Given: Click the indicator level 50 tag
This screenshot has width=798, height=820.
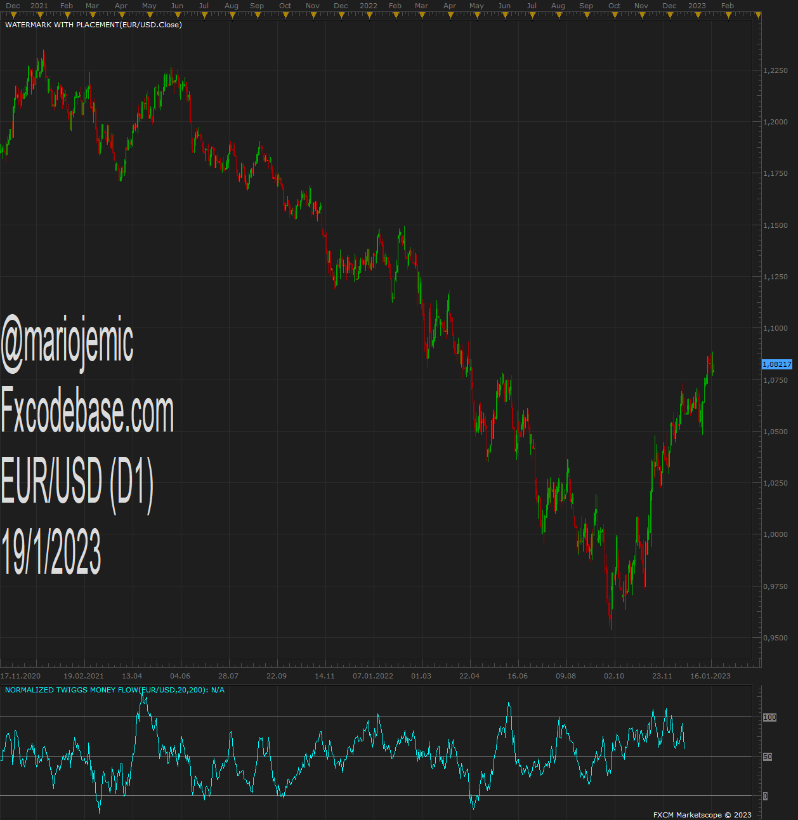Looking at the screenshot, I should click(x=768, y=757).
